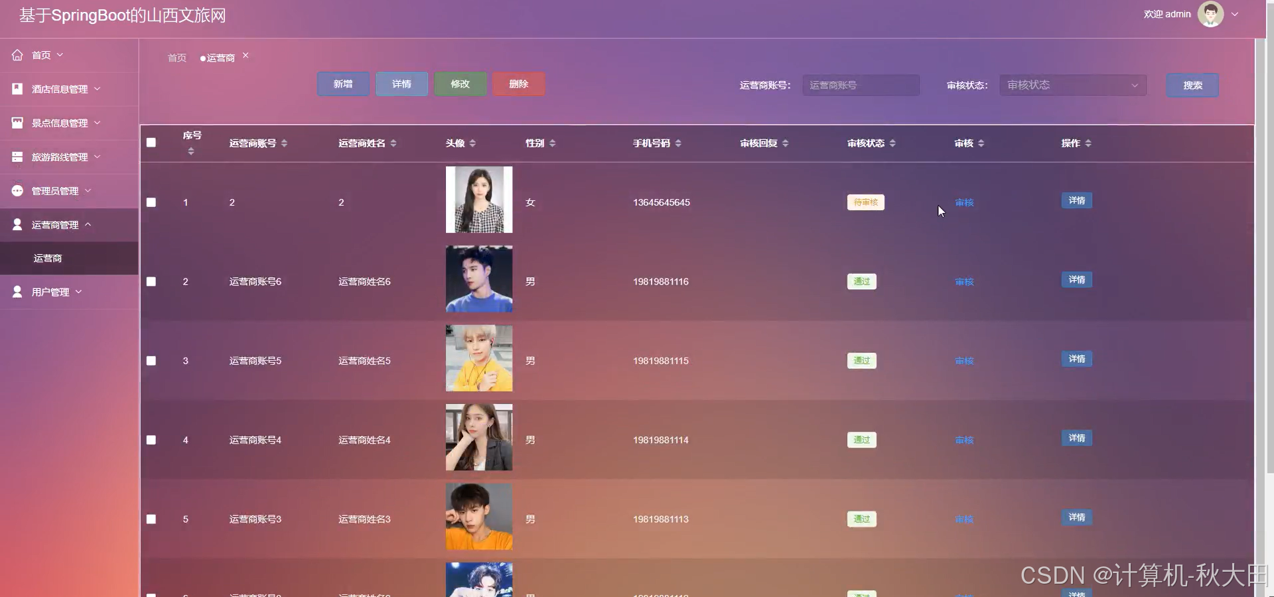Click the administrator management icon
The height and width of the screenshot is (597, 1274).
point(17,190)
